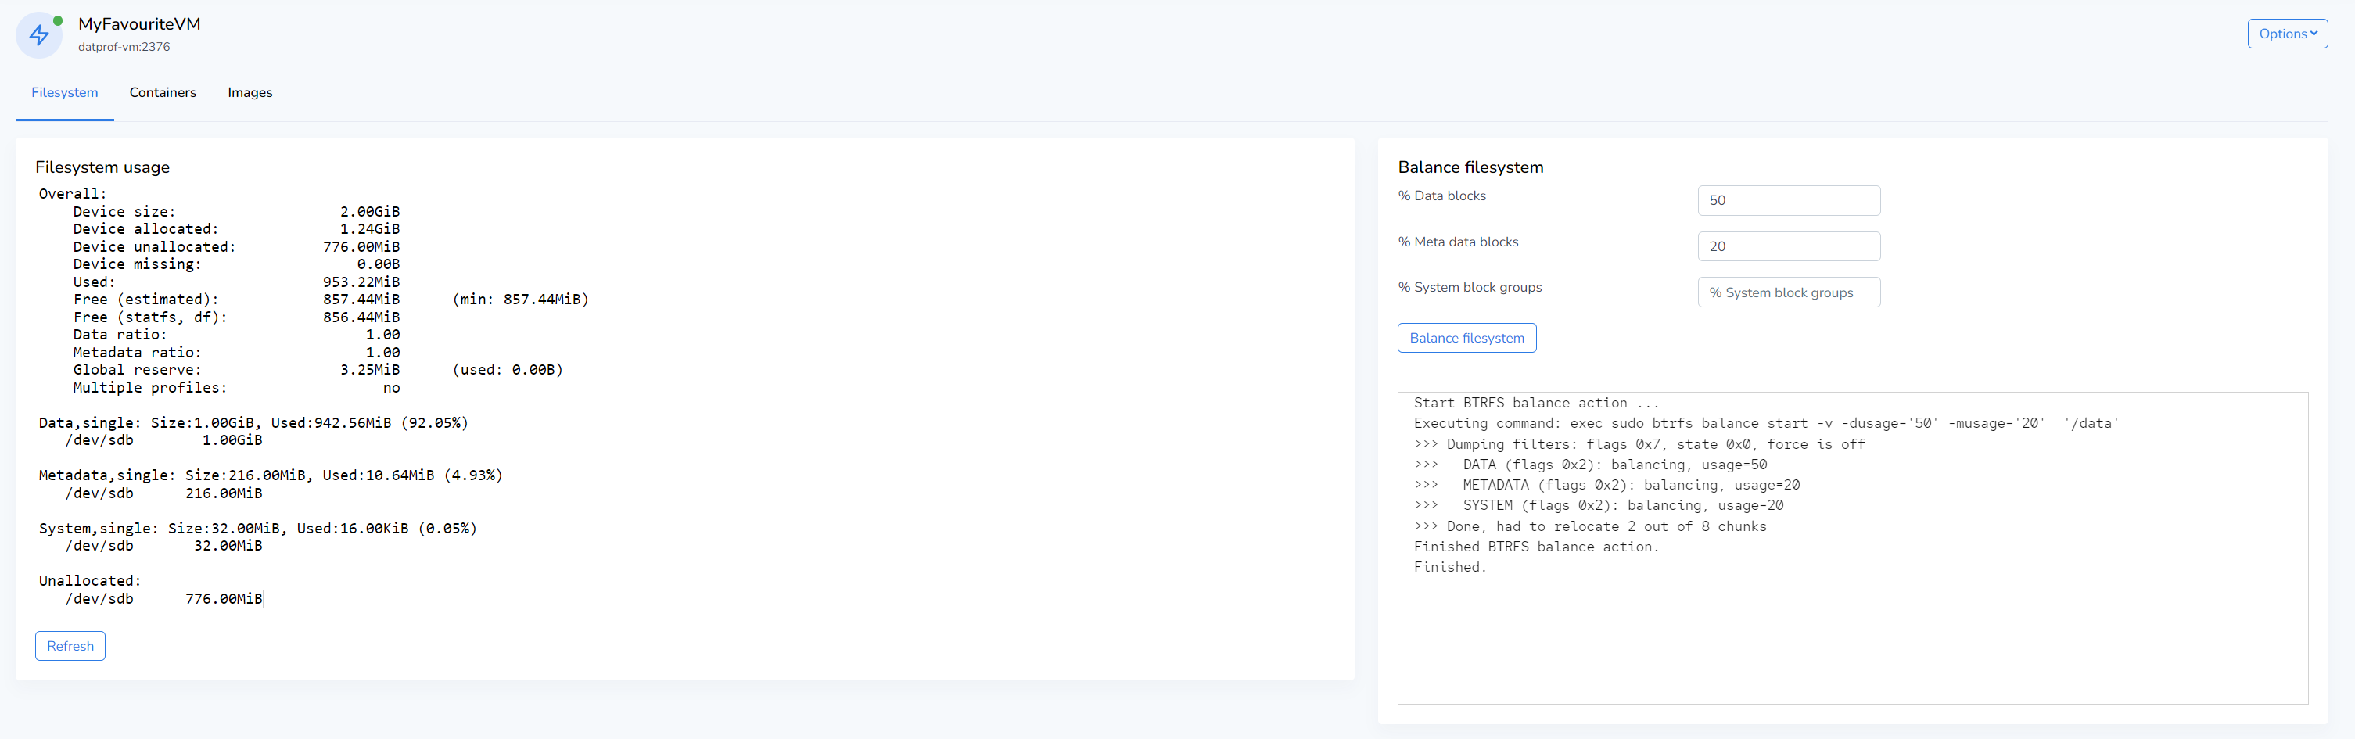Open the Containers tab
Image resolution: width=2355 pixels, height=739 pixels.
point(163,92)
